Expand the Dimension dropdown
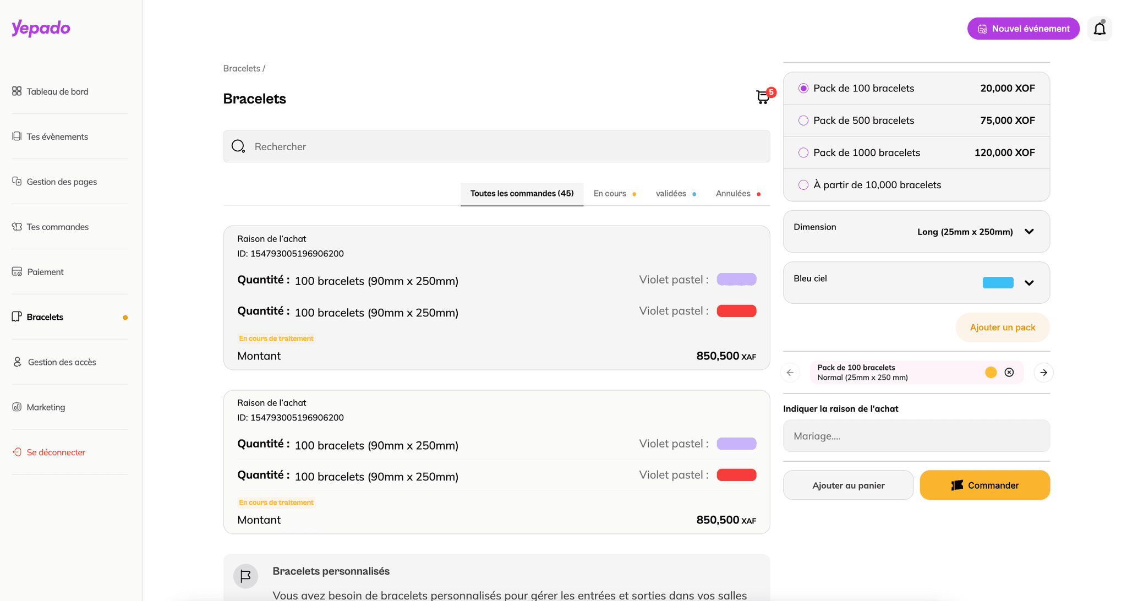The image size is (1127, 601). [1028, 232]
